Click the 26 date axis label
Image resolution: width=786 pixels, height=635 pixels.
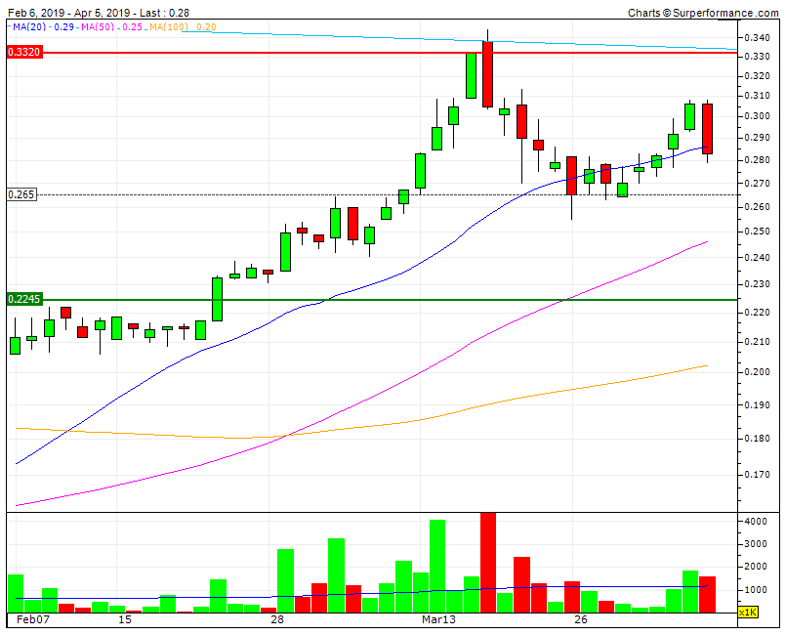click(581, 619)
